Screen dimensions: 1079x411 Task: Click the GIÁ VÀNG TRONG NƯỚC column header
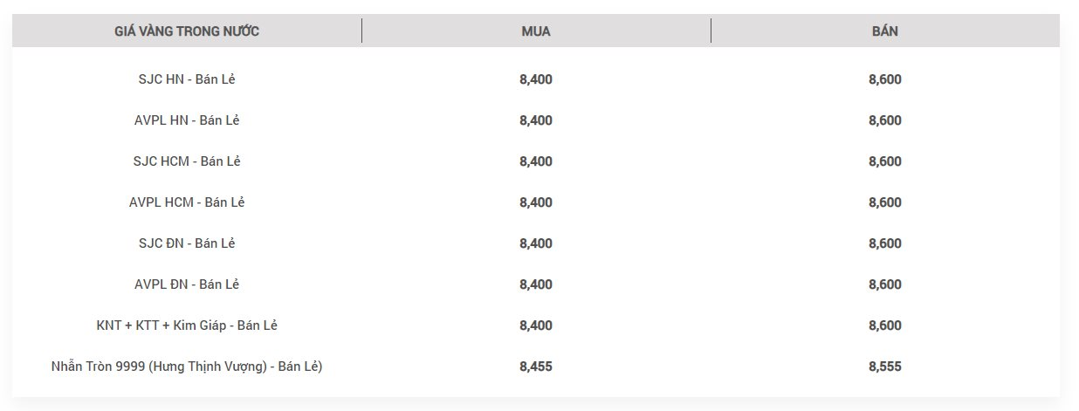187,31
